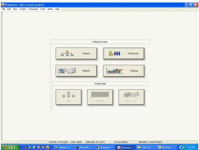
Task: Click the Project Data header label
Action: tap(100, 84)
